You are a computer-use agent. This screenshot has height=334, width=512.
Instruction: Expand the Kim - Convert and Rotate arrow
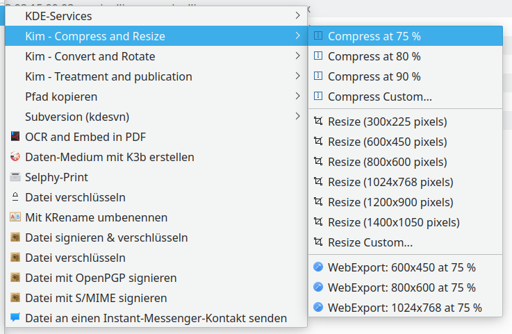297,56
